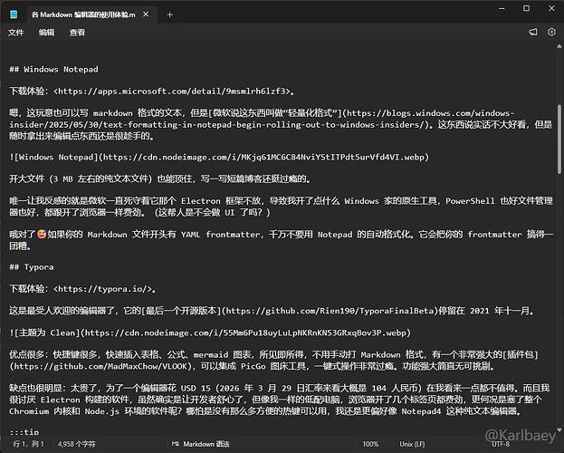
Task: Click the paragraph starting with 唯一让我反感的
Action: tap(281, 207)
